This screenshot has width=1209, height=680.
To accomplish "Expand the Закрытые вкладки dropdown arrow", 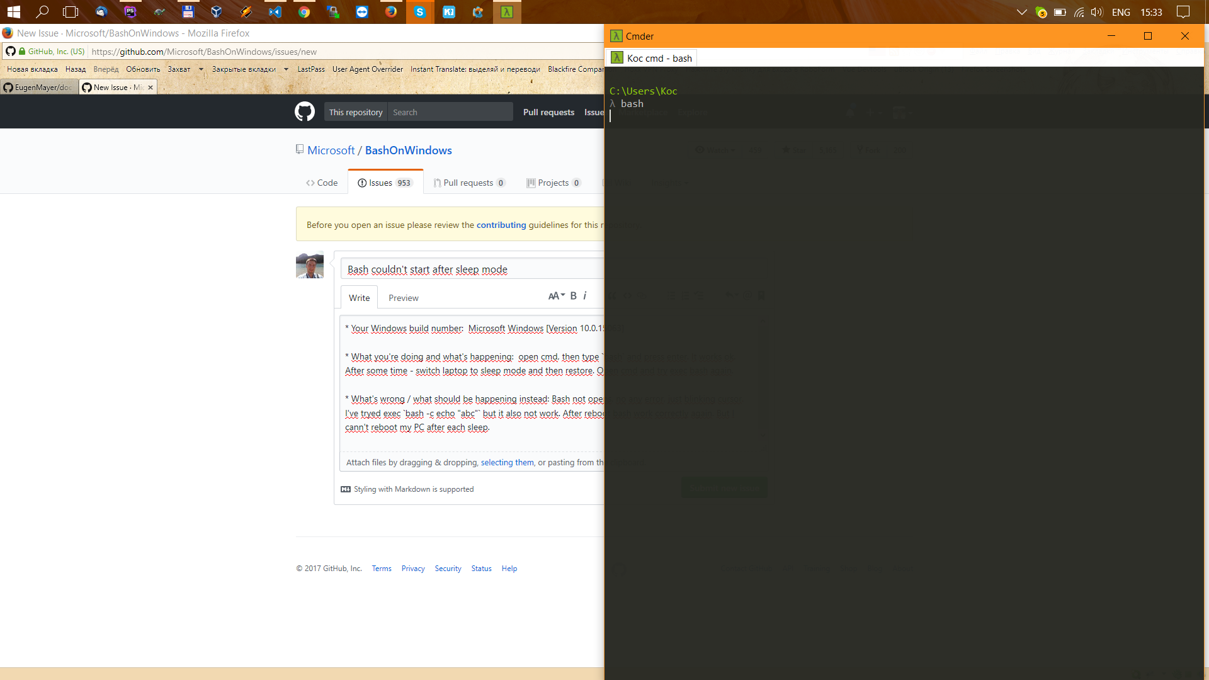I will (286, 69).
